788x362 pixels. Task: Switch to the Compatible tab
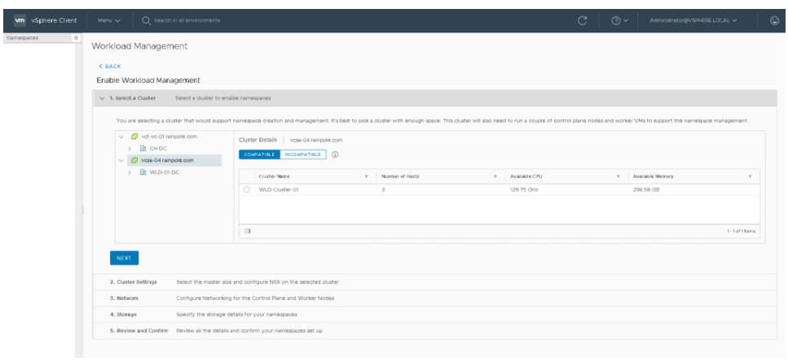coord(259,154)
